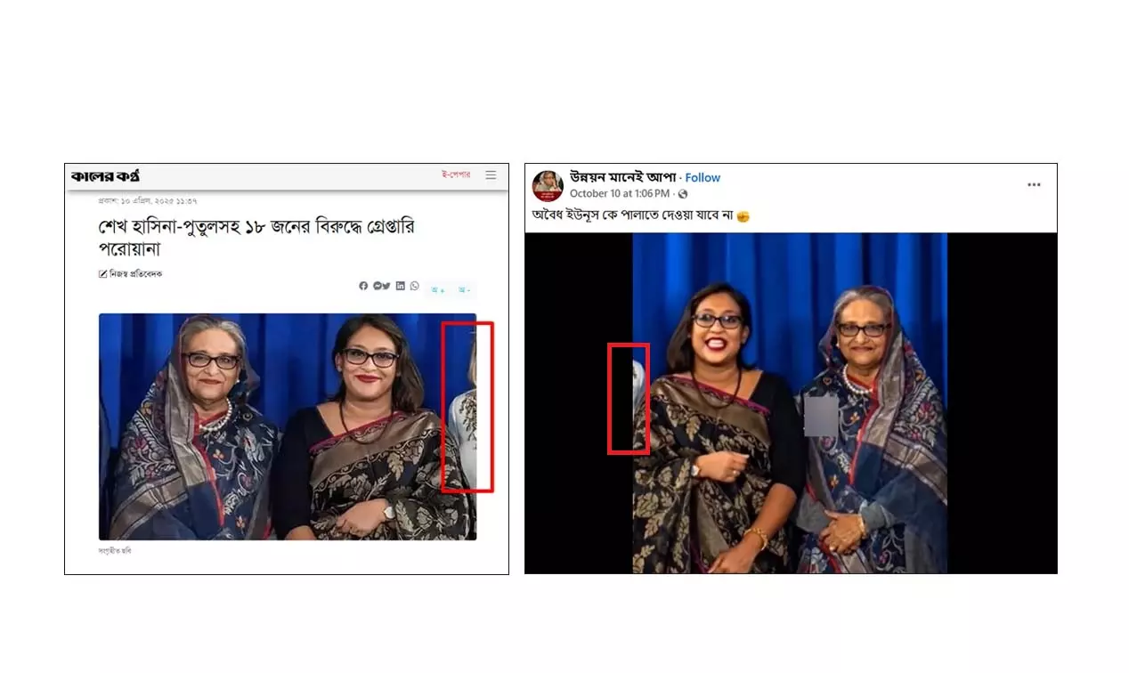This screenshot has width=1129, height=673.
Task: Share the article via WhatsApp icon
Action: (x=414, y=286)
